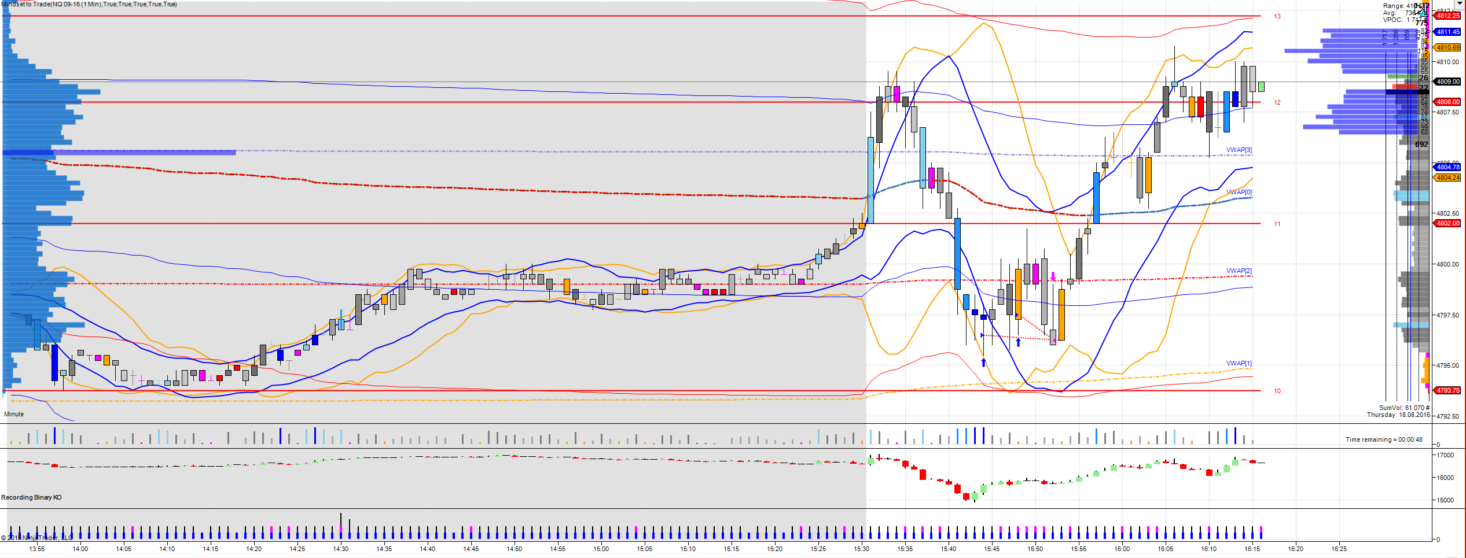Click the 'Time remaining = 00:00:48' text
Viewport: 1466px width, 558px height.
click(x=1384, y=439)
